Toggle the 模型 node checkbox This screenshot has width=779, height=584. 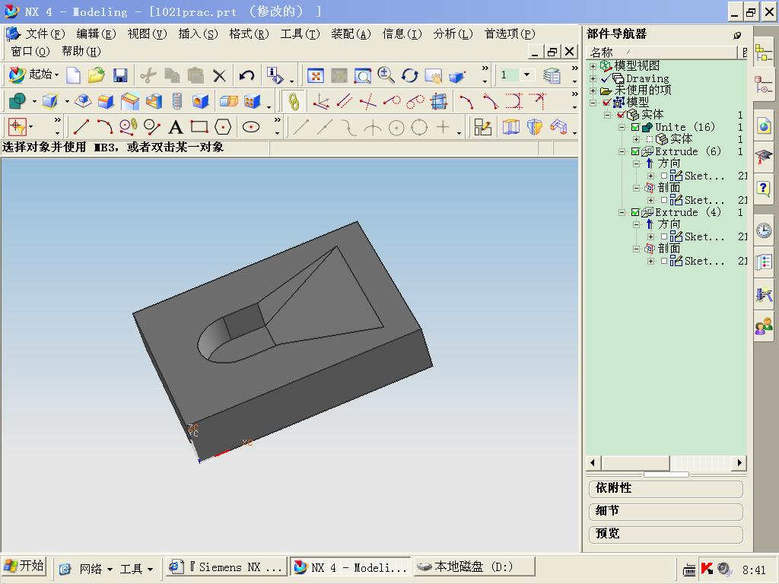pos(606,103)
